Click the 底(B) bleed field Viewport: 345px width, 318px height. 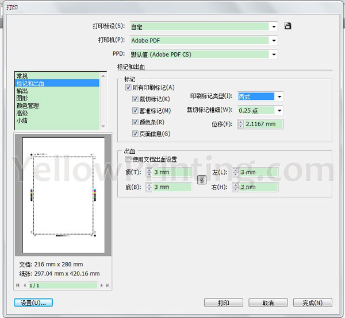click(172, 187)
